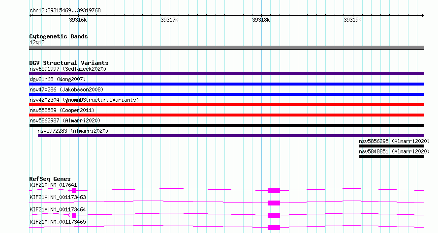438x233 pixels.
Task: Click the purple nsv6591997 variant bar
Action: point(226,74)
